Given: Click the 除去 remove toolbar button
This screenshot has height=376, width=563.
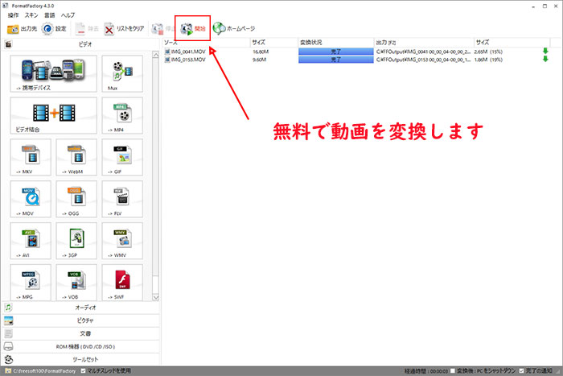Looking at the screenshot, I should [87, 29].
